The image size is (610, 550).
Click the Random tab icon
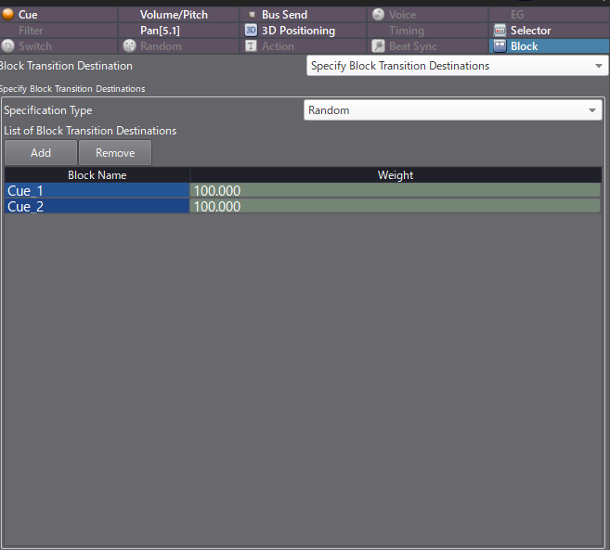129,46
